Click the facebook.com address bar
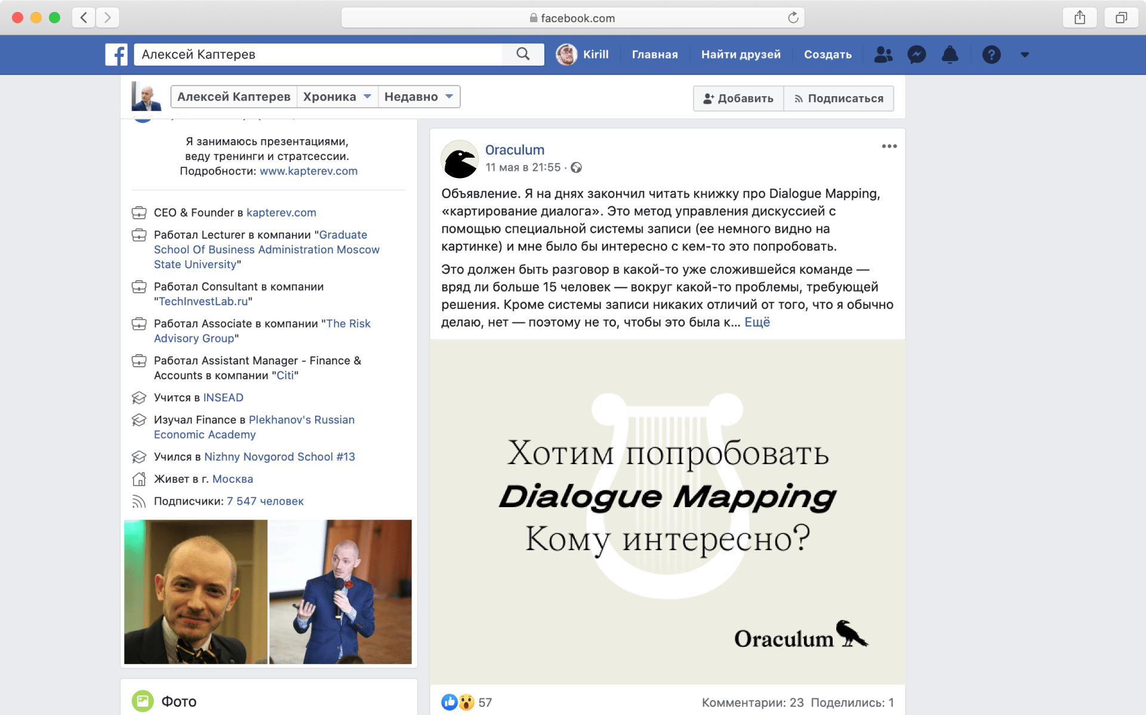The width and height of the screenshot is (1146, 715). (572, 18)
